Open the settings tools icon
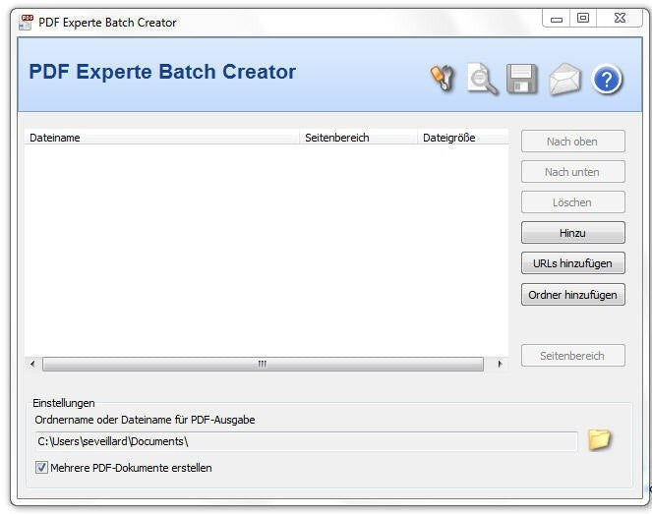Screen dimensions: 652x514 pyautogui.click(x=442, y=78)
